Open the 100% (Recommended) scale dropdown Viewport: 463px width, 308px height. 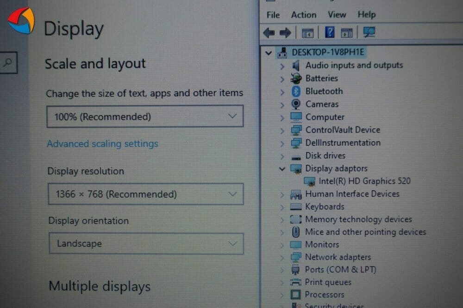[x=145, y=116]
